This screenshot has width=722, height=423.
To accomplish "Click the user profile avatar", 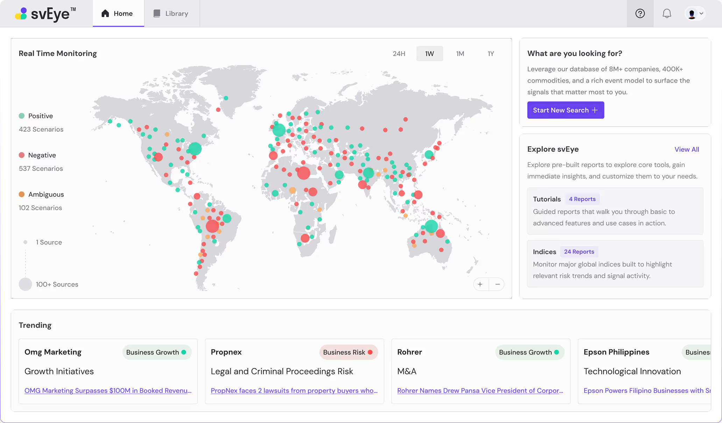I will [692, 14].
